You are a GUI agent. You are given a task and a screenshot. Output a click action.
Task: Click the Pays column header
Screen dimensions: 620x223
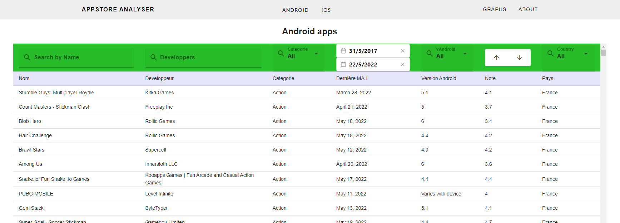tap(547, 78)
